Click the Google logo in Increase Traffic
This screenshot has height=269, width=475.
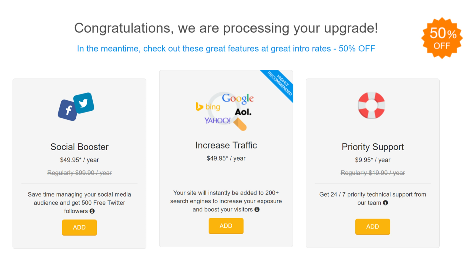pyautogui.click(x=238, y=99)
